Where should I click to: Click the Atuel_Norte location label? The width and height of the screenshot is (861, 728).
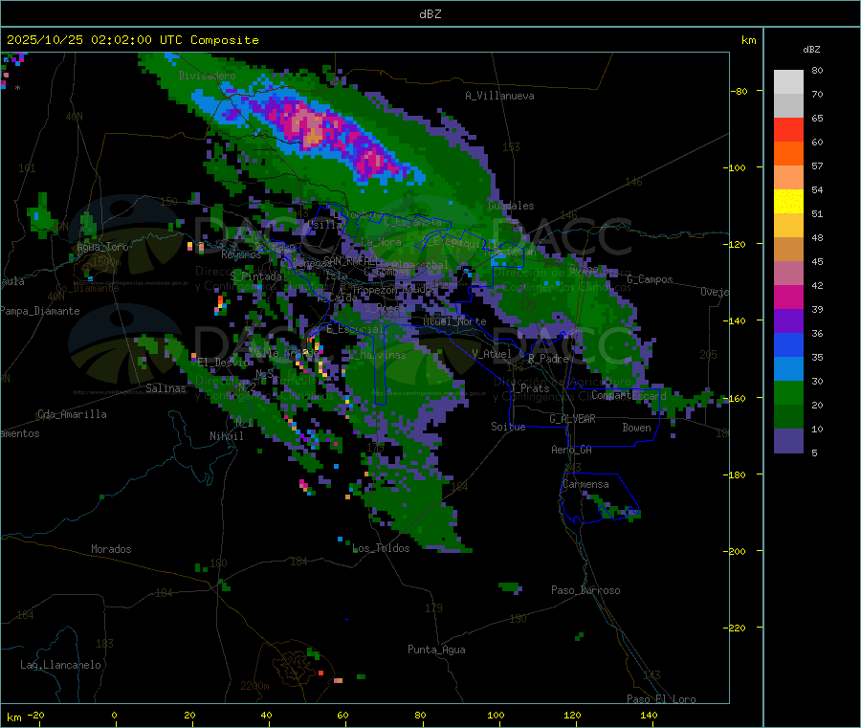[454, 321]
